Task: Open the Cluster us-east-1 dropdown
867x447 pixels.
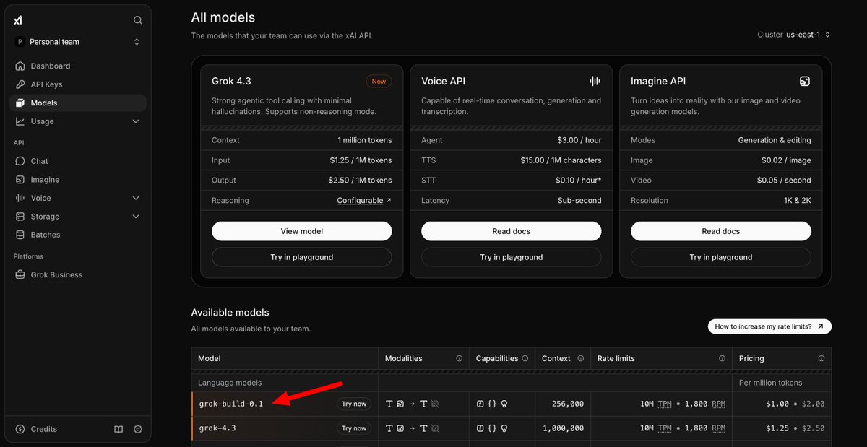Action: click(x=794, y=35)
